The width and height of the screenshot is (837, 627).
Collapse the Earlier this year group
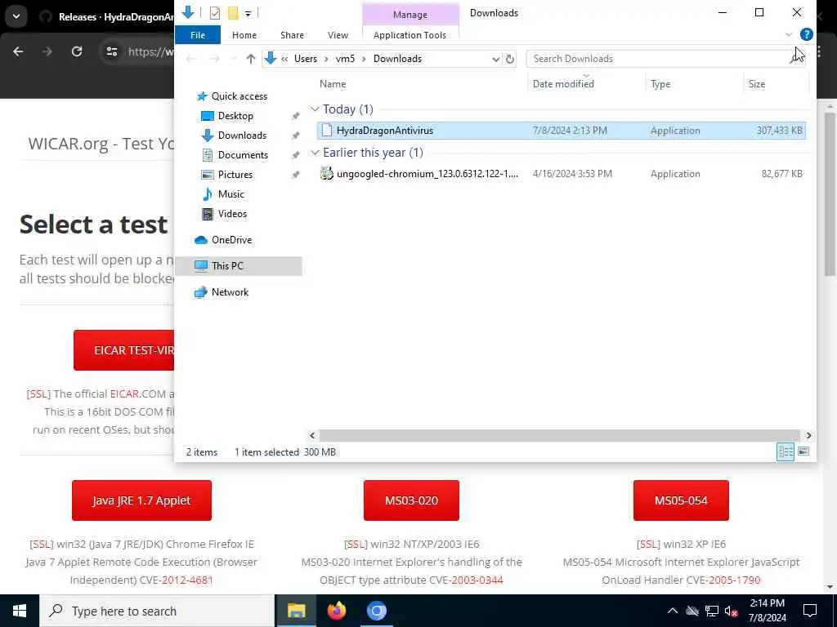coord(315,153)
